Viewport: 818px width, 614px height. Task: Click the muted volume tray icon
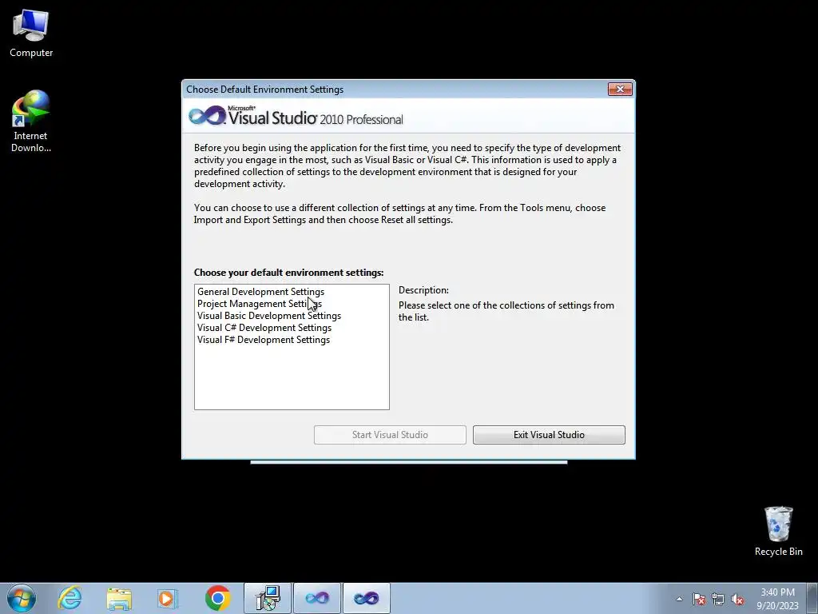click(x=737, y=599)
